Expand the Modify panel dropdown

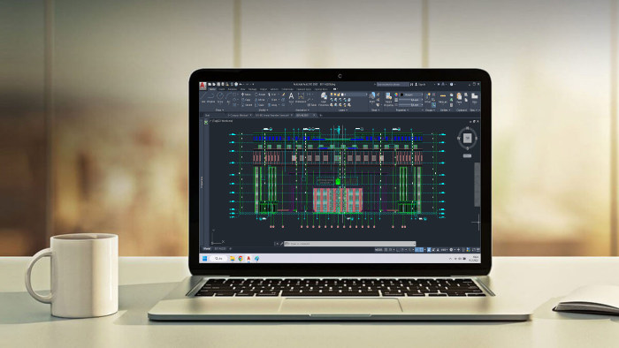[x=264, y=110]
